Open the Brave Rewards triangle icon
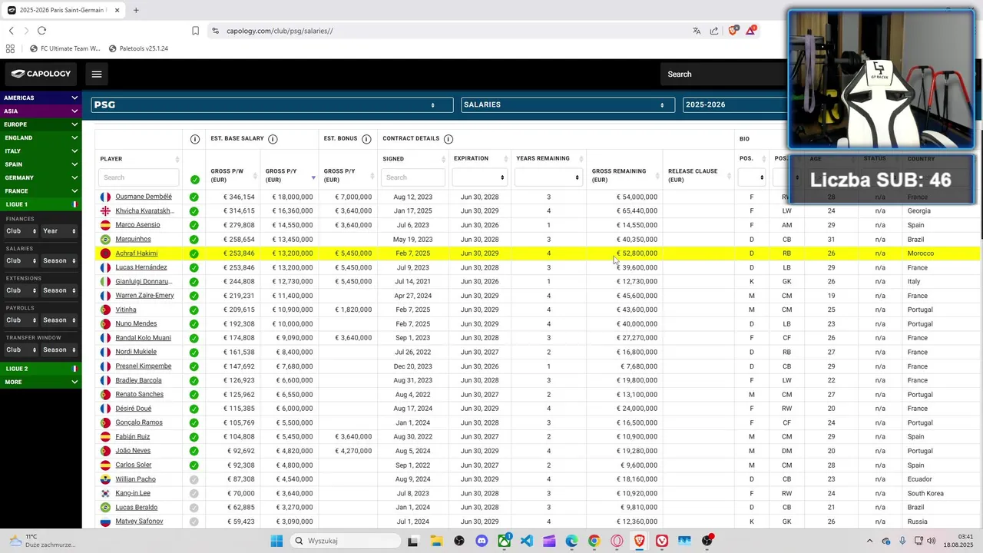Image resolution: width=983 pixels, height=553 pixels. [x=750, y=31]
